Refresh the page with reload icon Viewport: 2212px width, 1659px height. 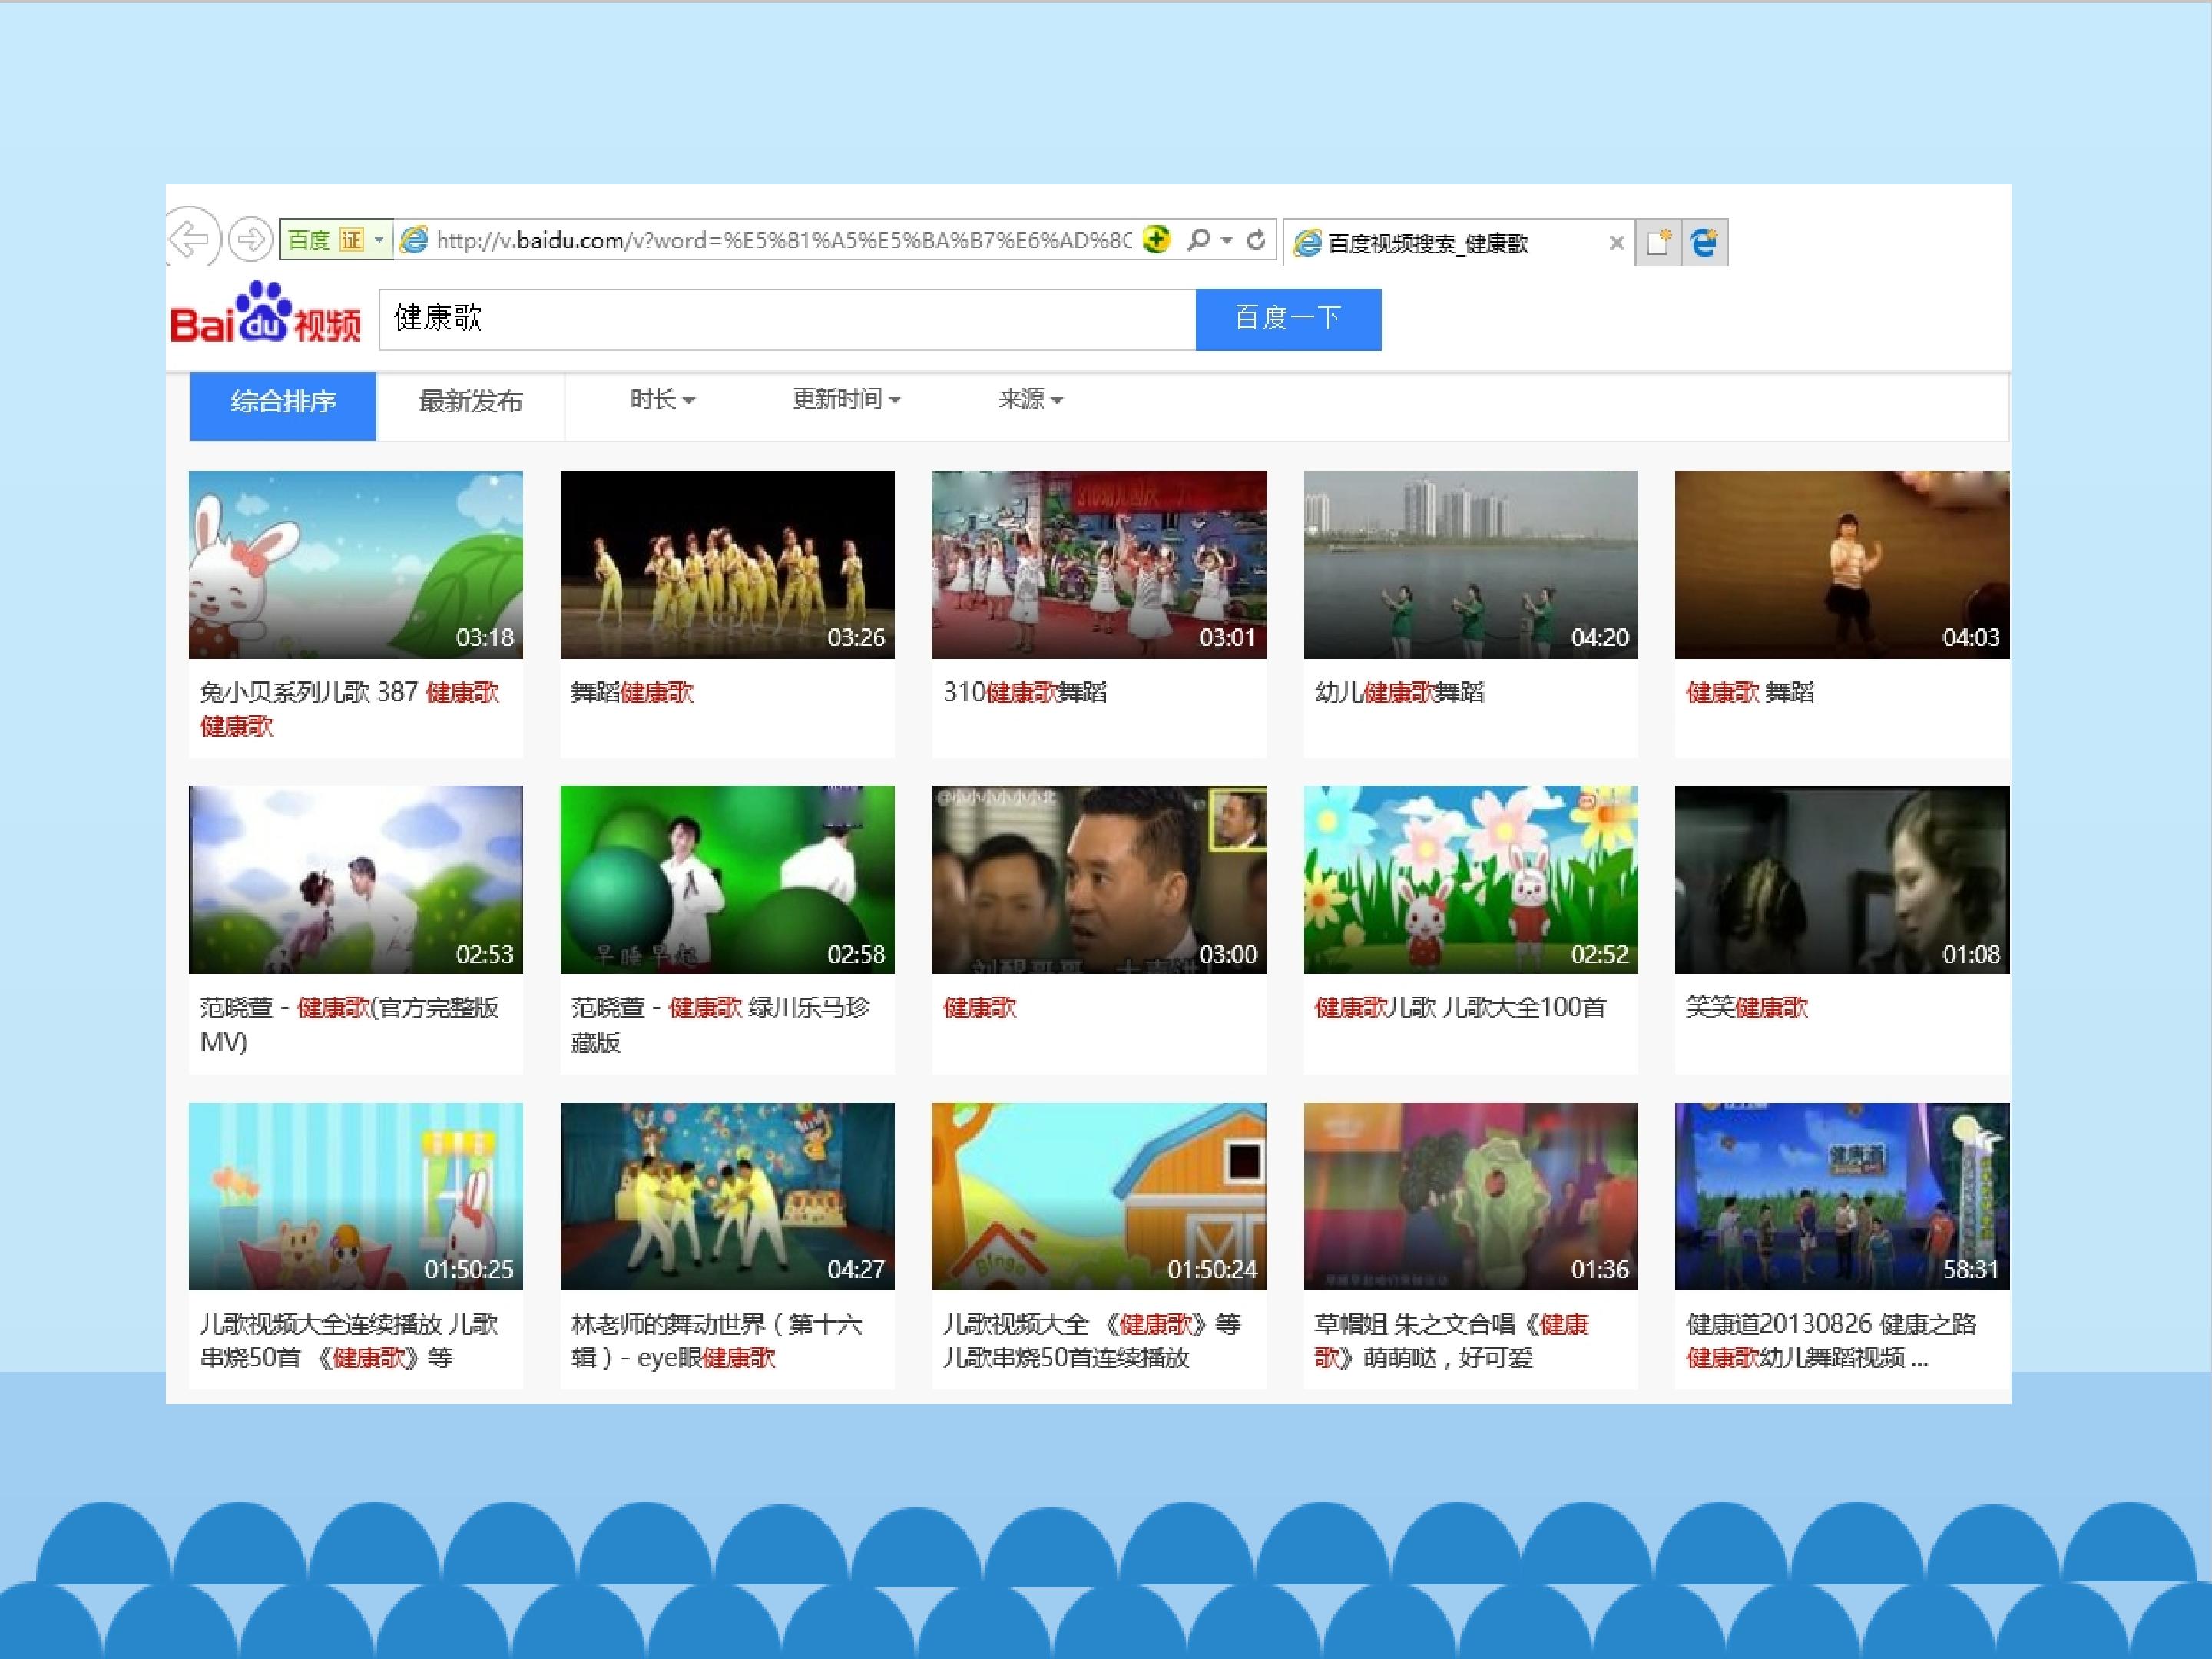(x=1256, y=240)
